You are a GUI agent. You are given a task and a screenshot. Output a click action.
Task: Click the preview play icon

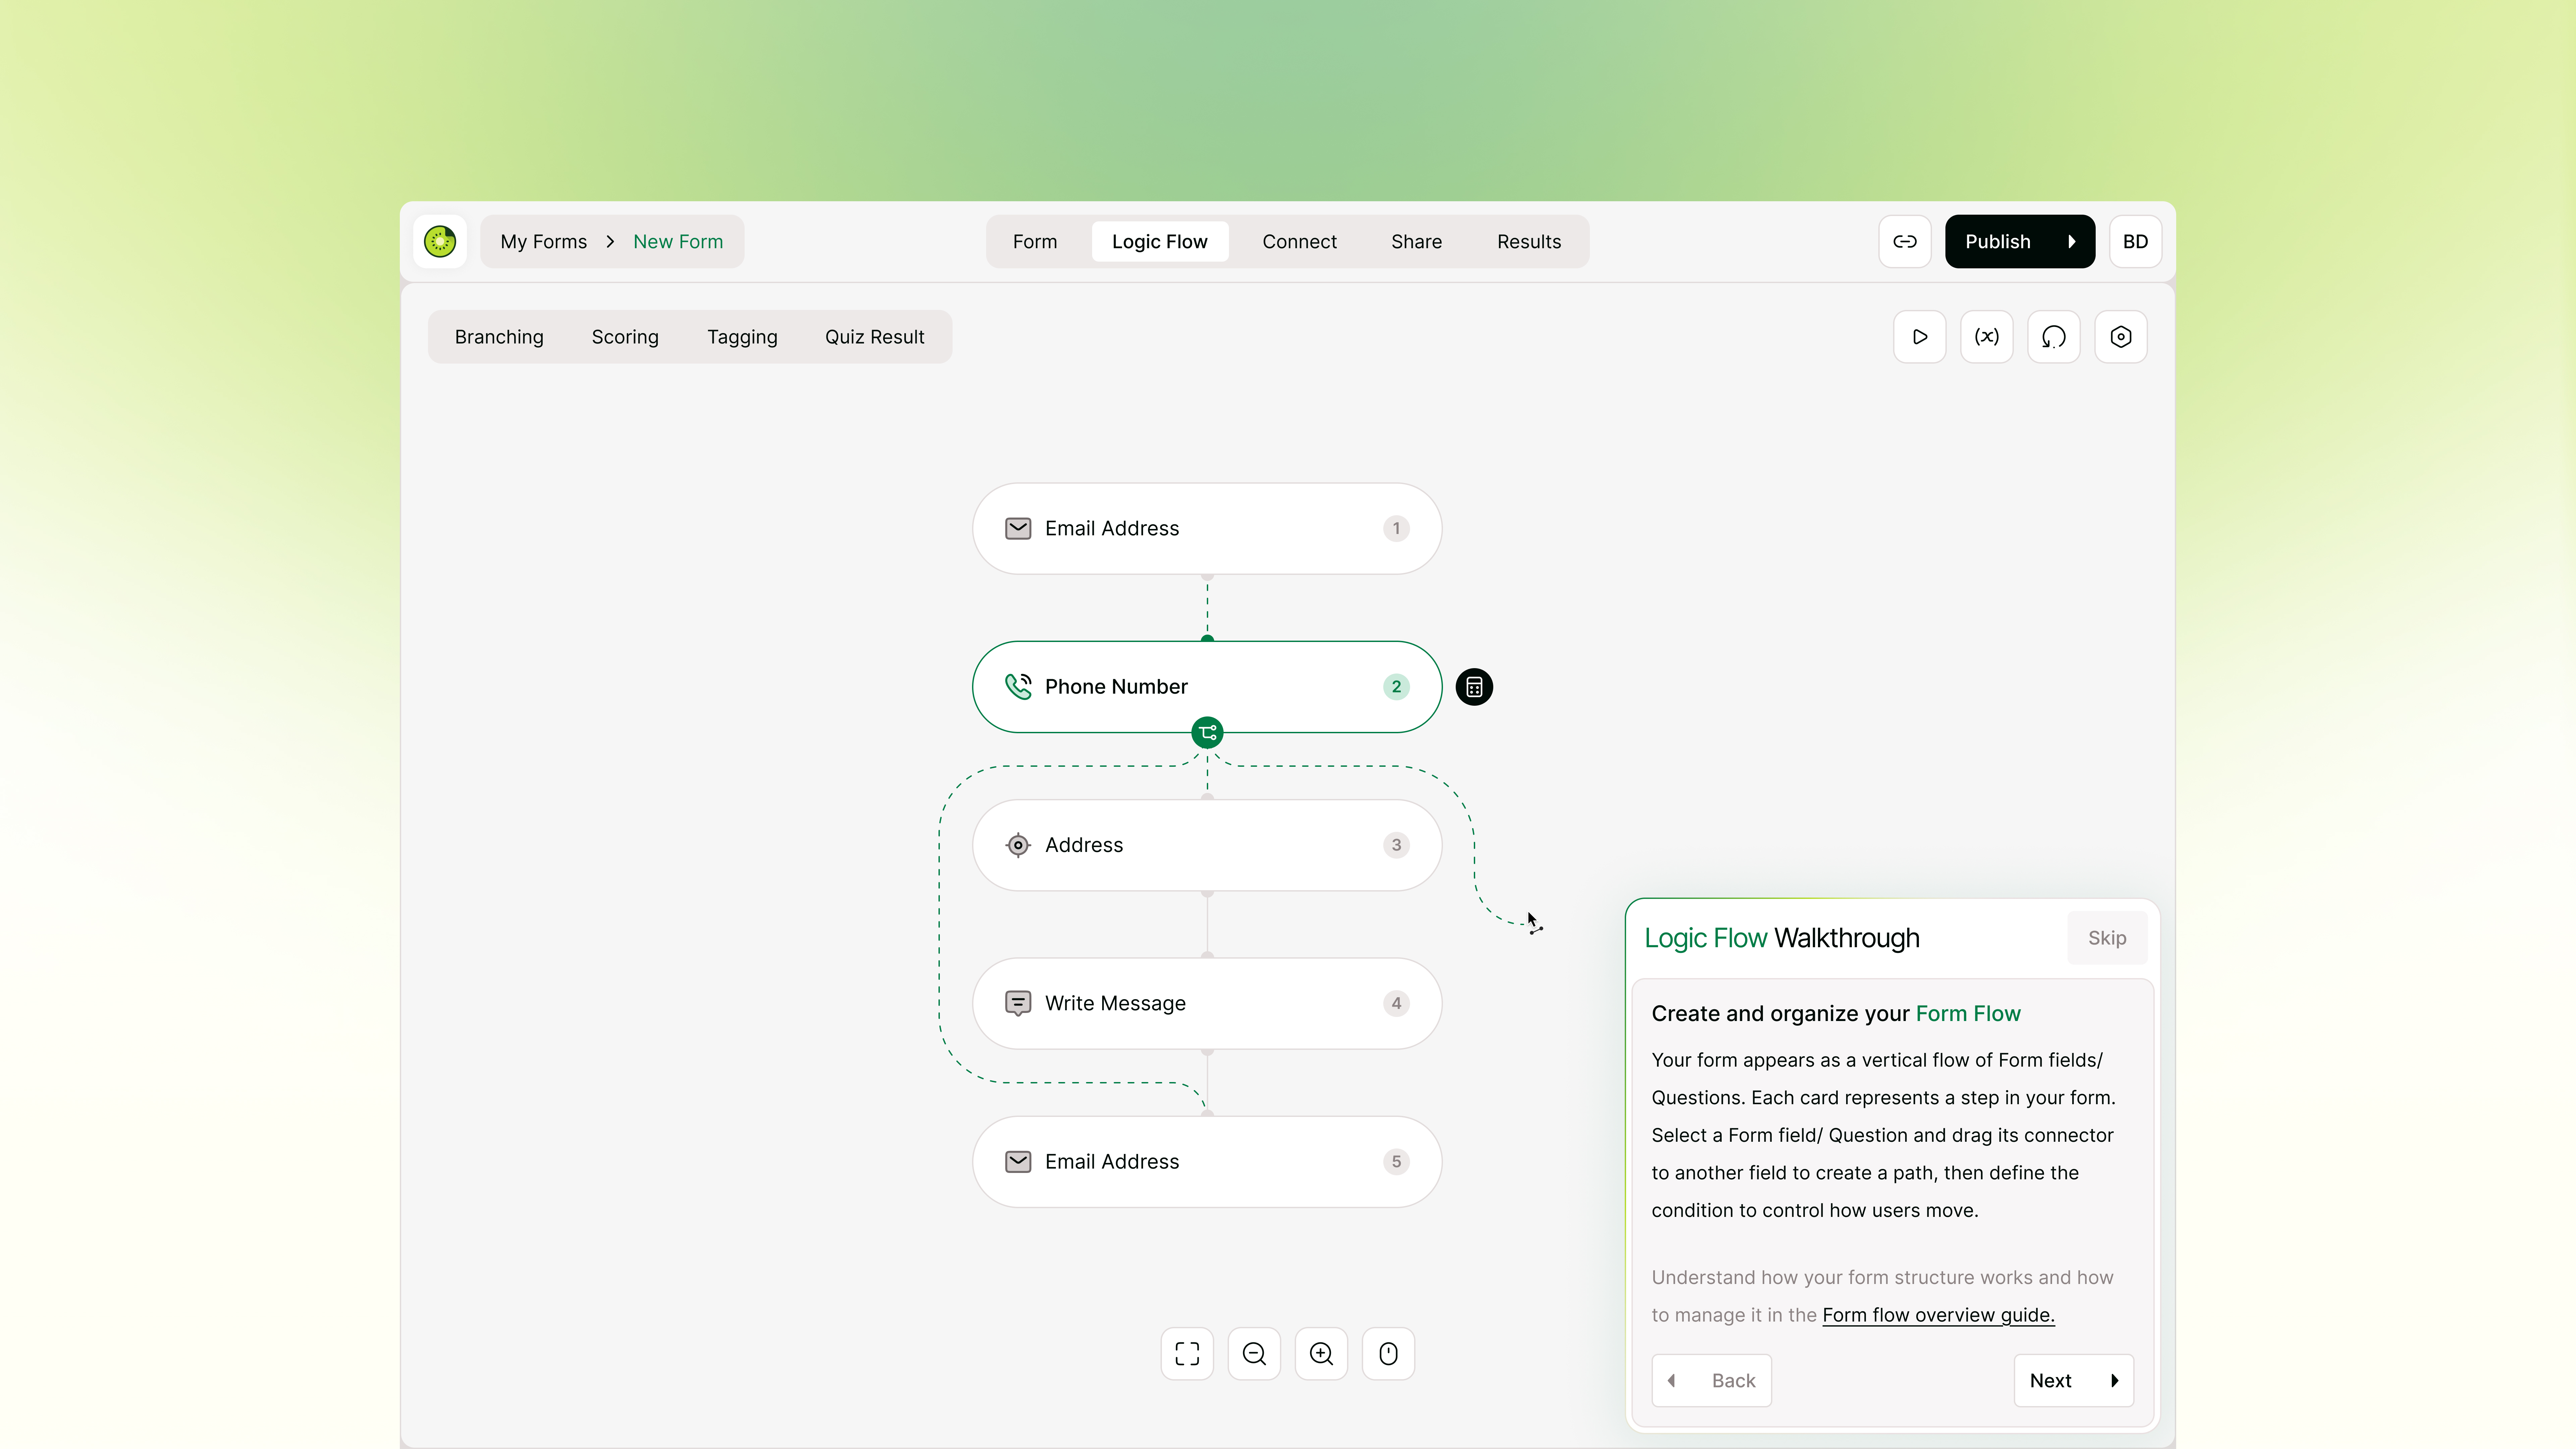[1919, 337]
